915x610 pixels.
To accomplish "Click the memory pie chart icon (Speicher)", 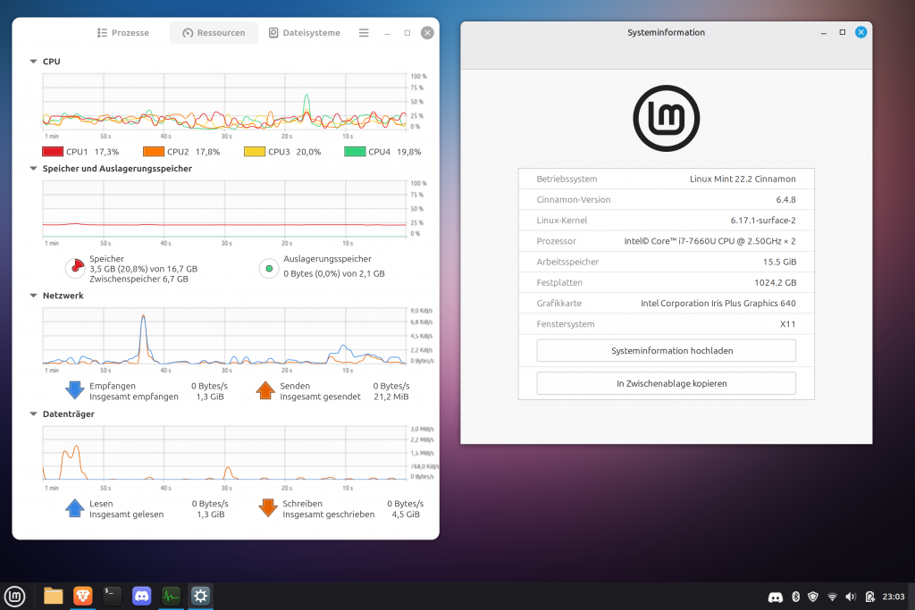I will [74, 268].
